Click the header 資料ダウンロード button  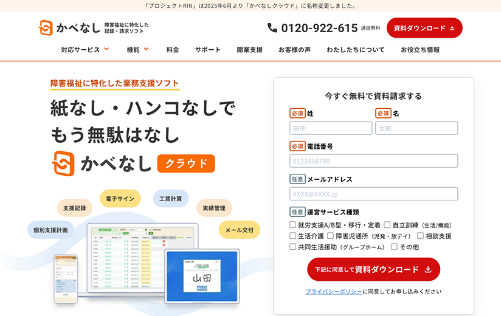click(x=424, y=28)
